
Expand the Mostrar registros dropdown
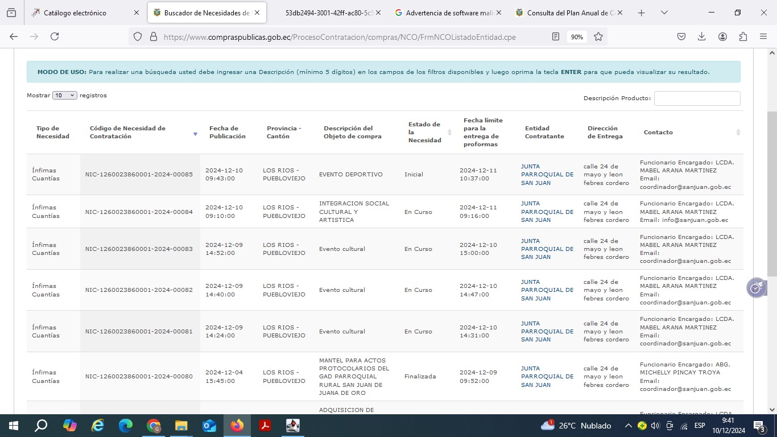[x=64, y=96]
